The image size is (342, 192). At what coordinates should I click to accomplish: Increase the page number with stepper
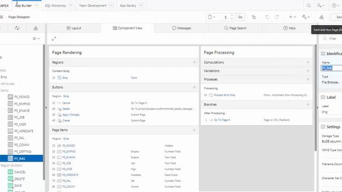(232, 15)
